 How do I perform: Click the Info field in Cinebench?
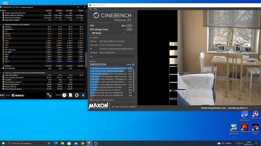tap(117, 56)
